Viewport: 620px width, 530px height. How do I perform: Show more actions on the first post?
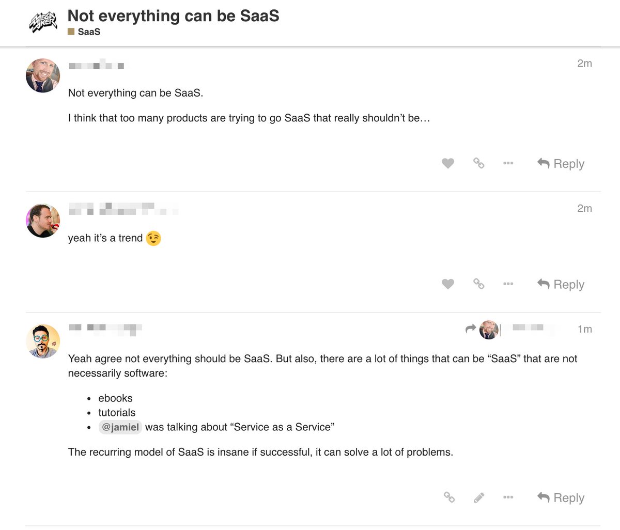[x=508, y=163]
